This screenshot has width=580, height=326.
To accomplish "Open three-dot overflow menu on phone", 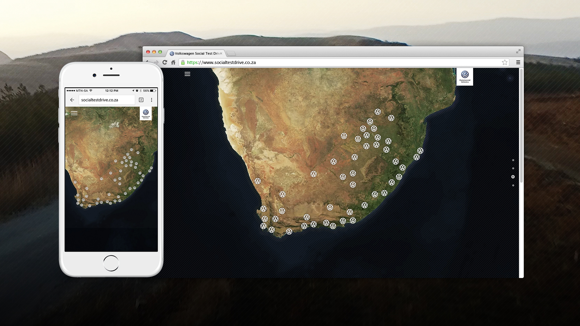I will 152,100.
